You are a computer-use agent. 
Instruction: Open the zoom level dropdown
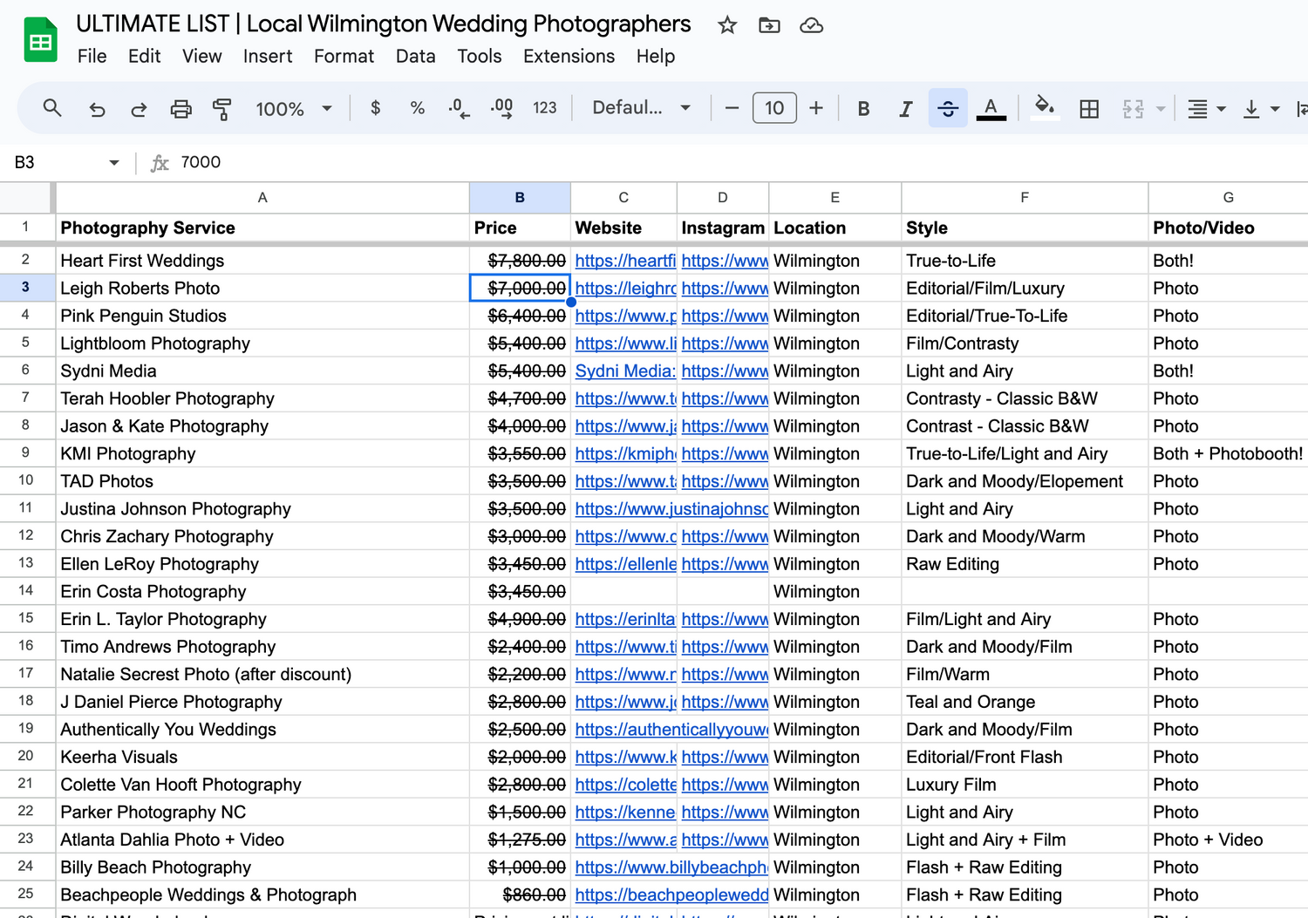point(294,109)
